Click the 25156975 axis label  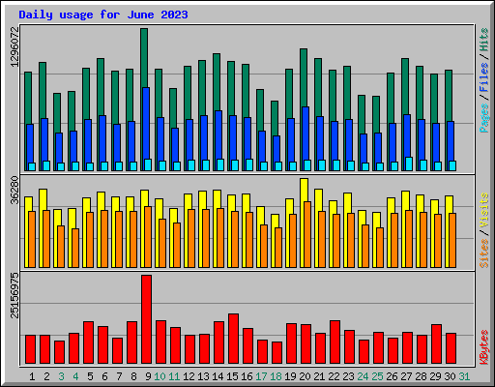click(15, 295)
